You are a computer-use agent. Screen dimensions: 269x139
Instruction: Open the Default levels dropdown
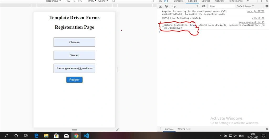click(245, 6)
